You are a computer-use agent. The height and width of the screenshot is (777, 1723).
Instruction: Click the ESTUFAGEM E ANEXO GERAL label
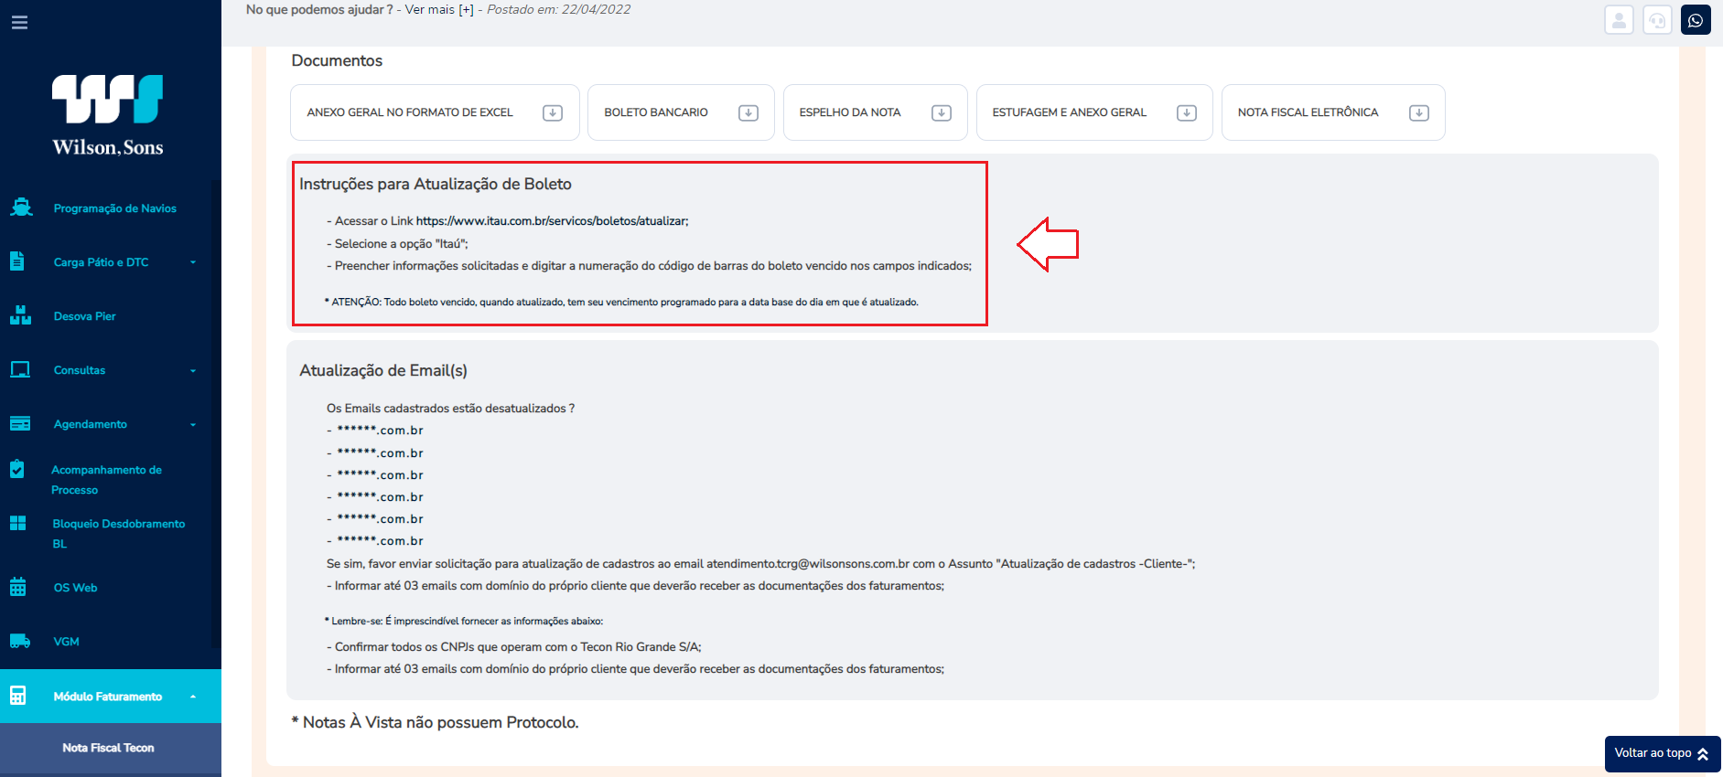tap(1070, 112)
